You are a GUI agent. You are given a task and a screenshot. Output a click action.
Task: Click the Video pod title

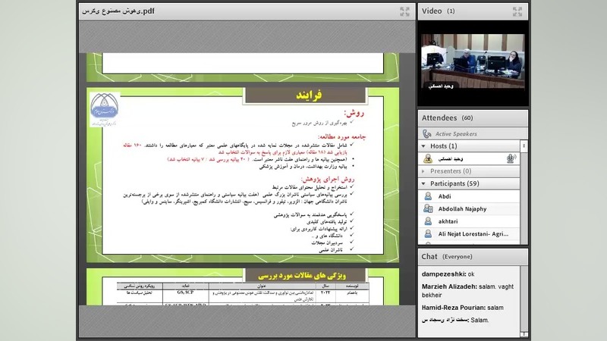point(432,11)
